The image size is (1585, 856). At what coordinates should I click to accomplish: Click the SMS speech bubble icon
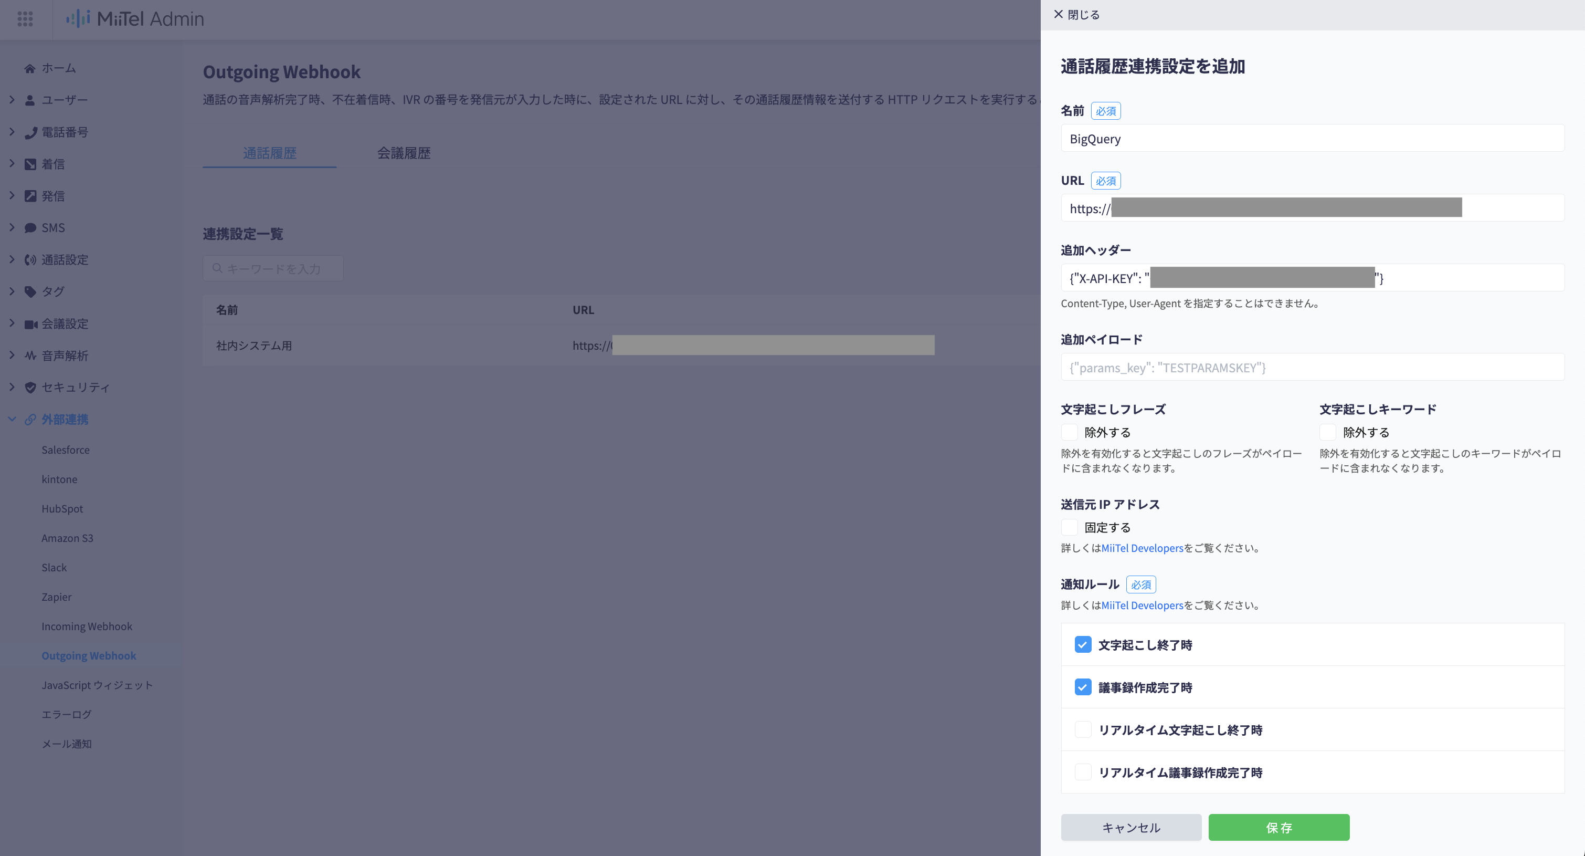[30, 228]
